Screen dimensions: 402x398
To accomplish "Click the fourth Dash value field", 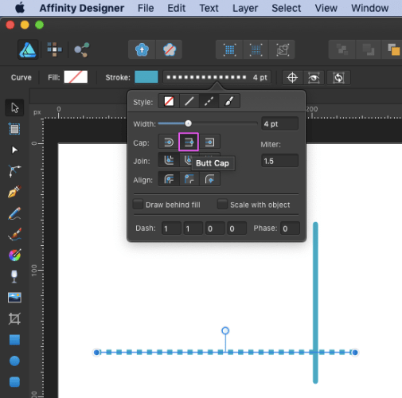I will [x=237, y=228].
